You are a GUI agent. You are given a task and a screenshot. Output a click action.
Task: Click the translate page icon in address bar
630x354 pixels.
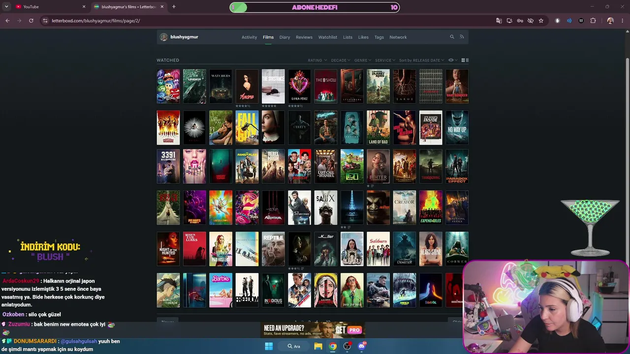pos(499,21)
